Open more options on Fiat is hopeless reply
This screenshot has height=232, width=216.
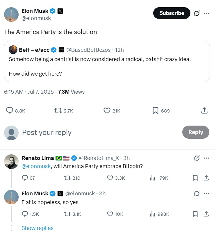coord(206,194)
